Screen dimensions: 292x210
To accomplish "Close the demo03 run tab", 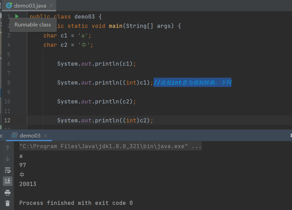I will click(x=45, y=136).
